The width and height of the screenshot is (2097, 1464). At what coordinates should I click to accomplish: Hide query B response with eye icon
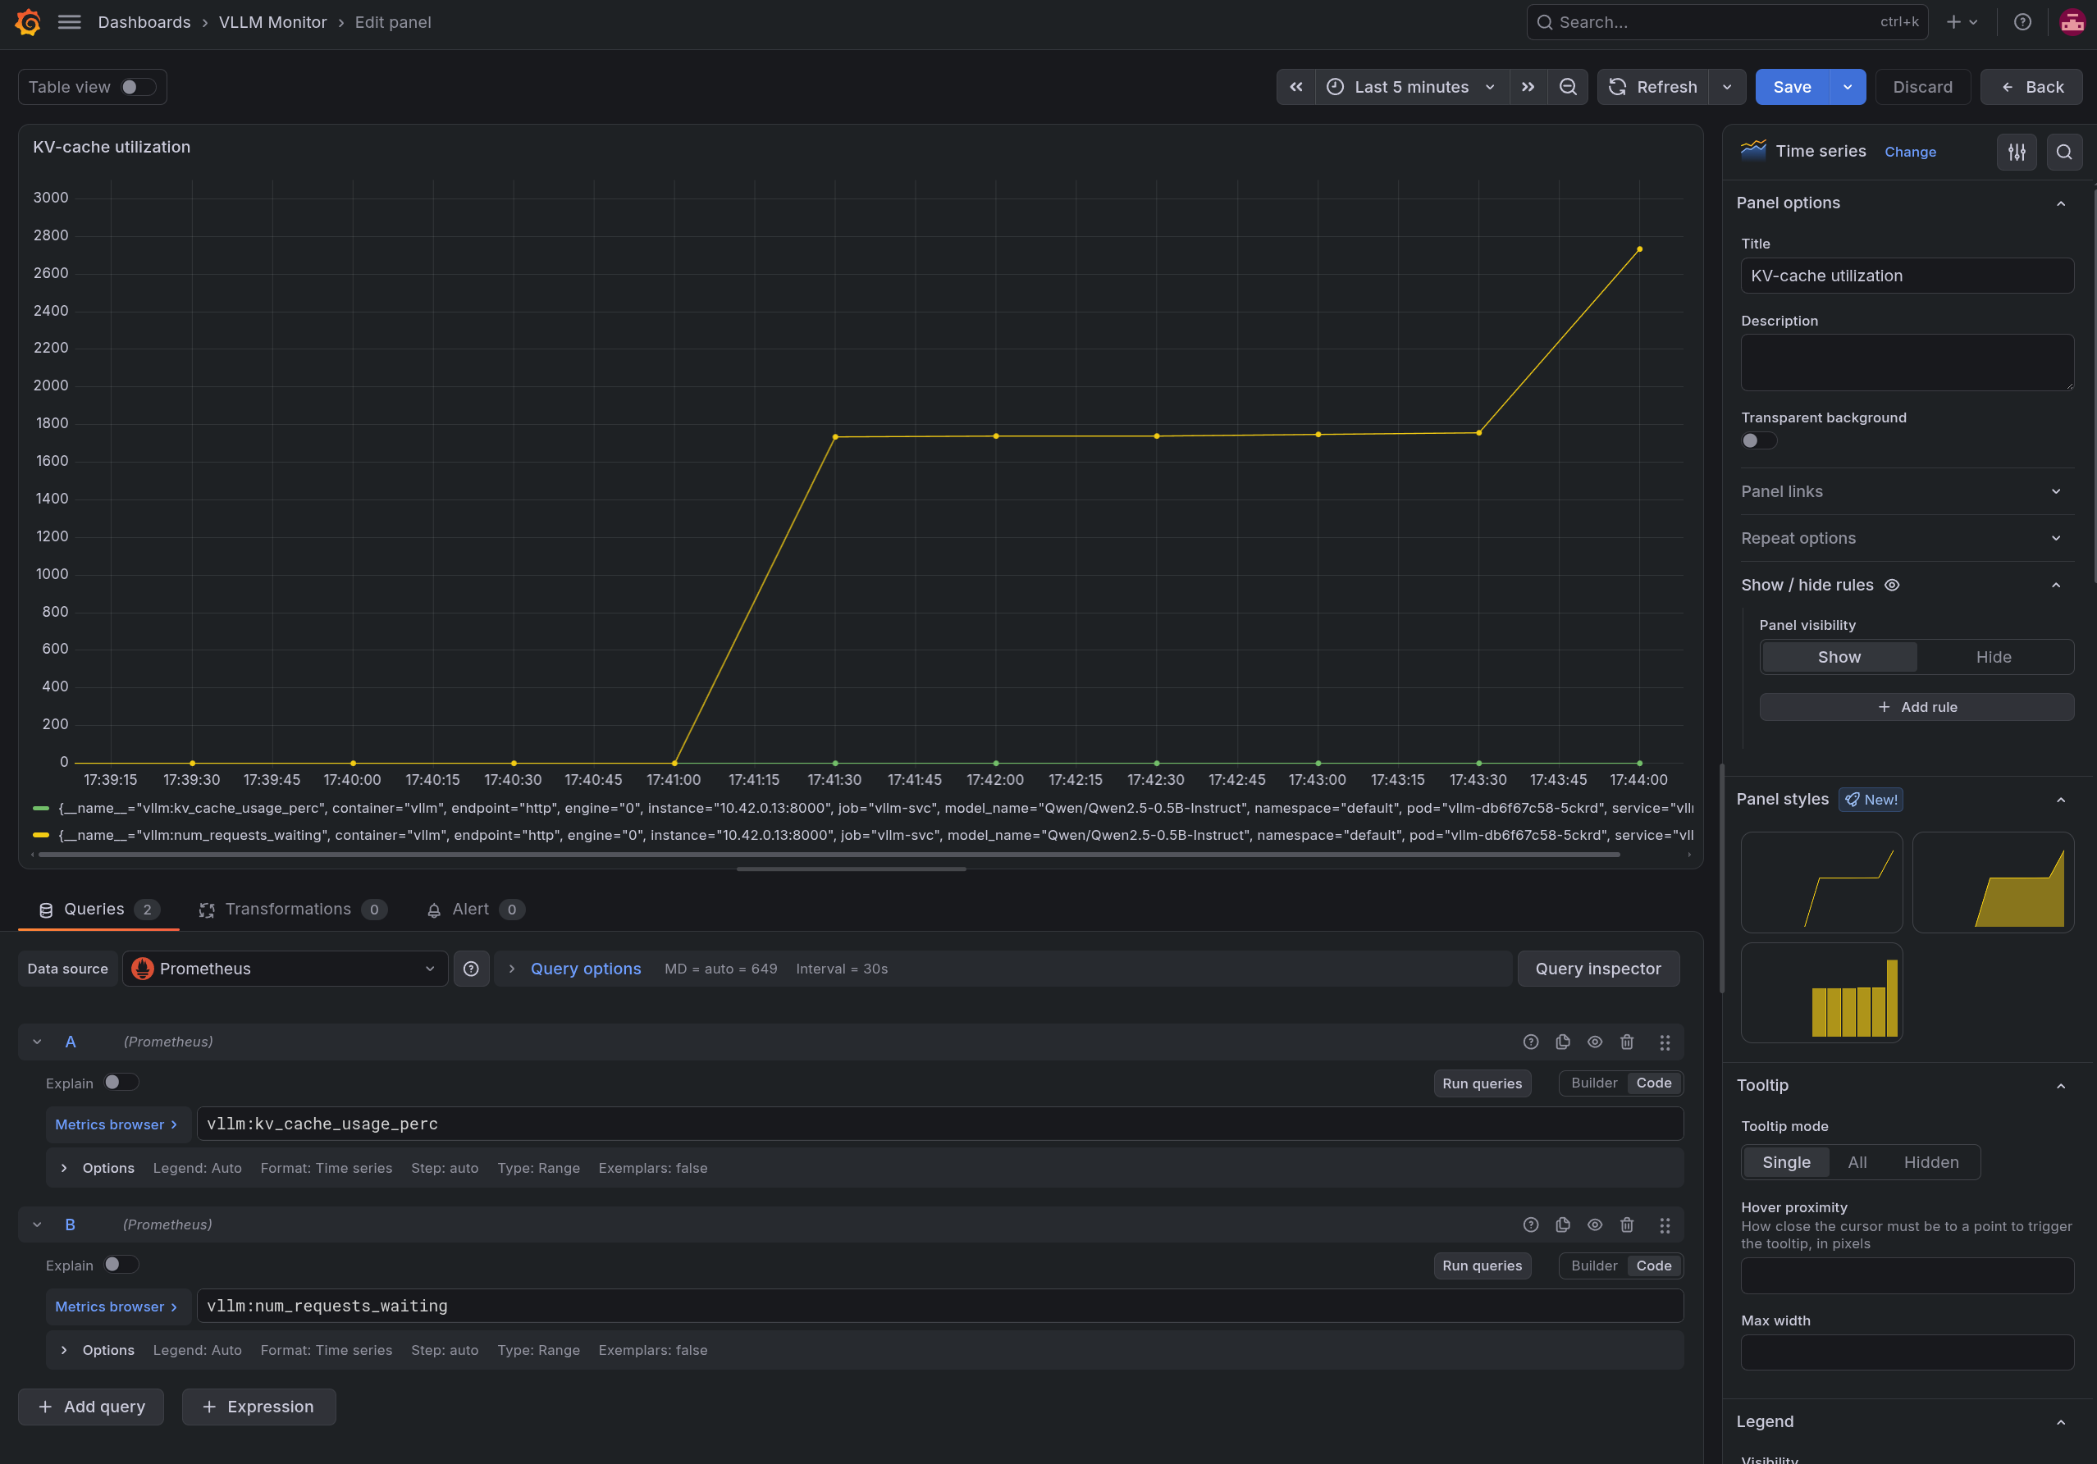[1595, 1225]
